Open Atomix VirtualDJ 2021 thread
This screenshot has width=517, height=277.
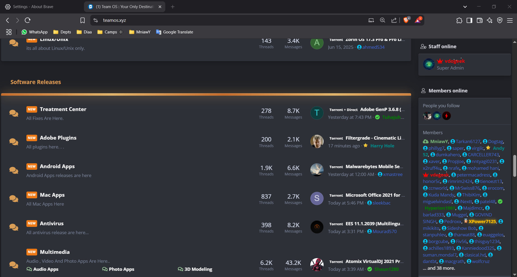374,261
